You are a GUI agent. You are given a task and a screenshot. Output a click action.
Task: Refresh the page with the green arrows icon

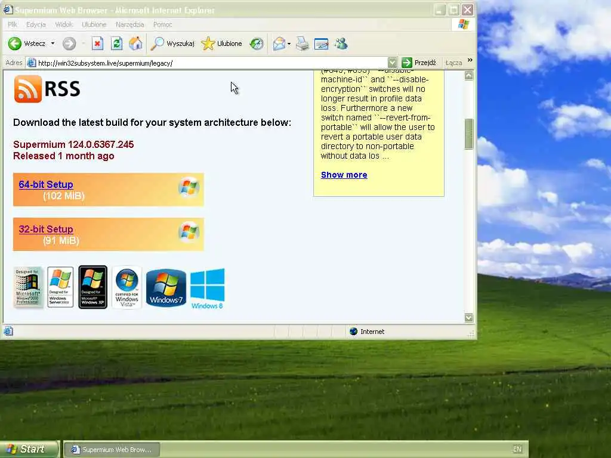coord(116,44)
